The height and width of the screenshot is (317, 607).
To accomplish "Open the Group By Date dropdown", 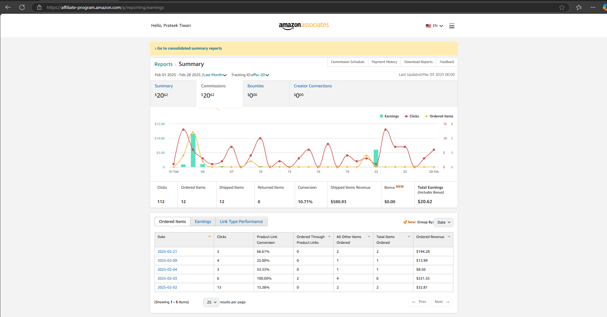I will pos(443,222).
